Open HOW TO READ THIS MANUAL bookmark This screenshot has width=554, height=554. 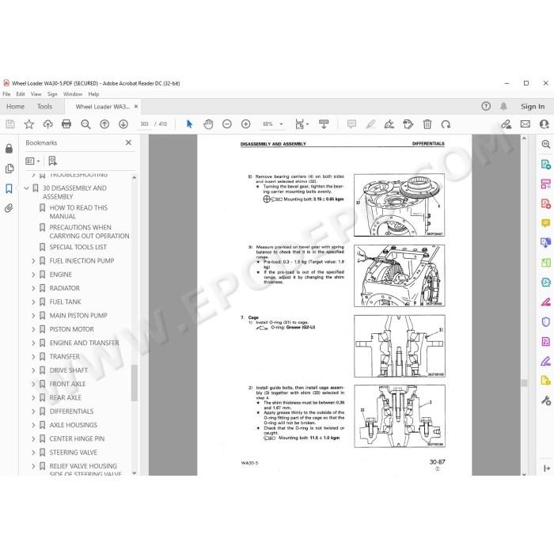(78, 212)
